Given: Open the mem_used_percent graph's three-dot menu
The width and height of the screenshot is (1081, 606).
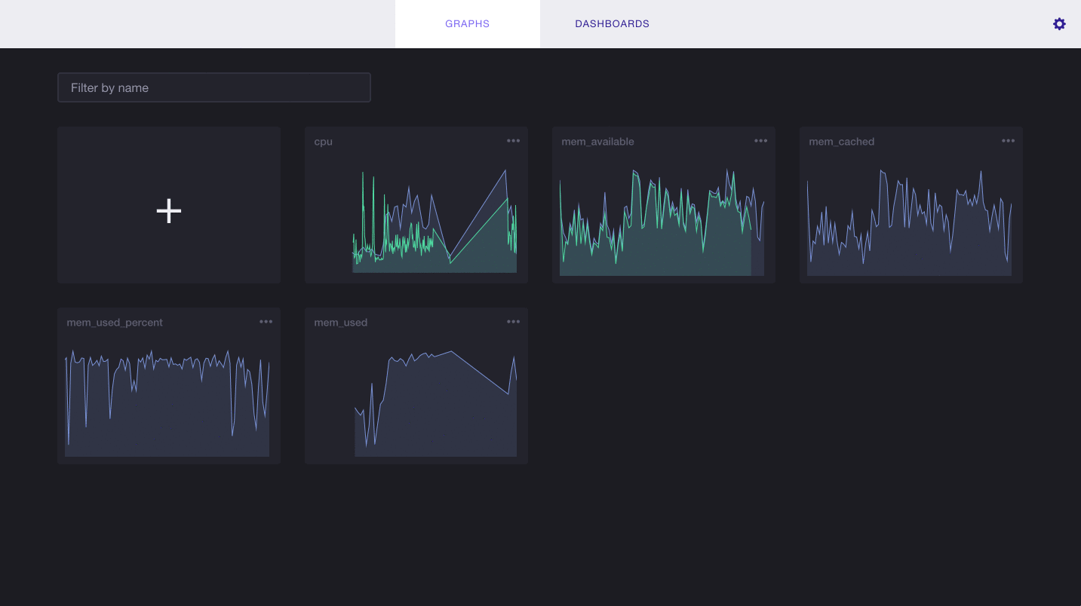Looking at the screenshot, I should coord(266,322).
